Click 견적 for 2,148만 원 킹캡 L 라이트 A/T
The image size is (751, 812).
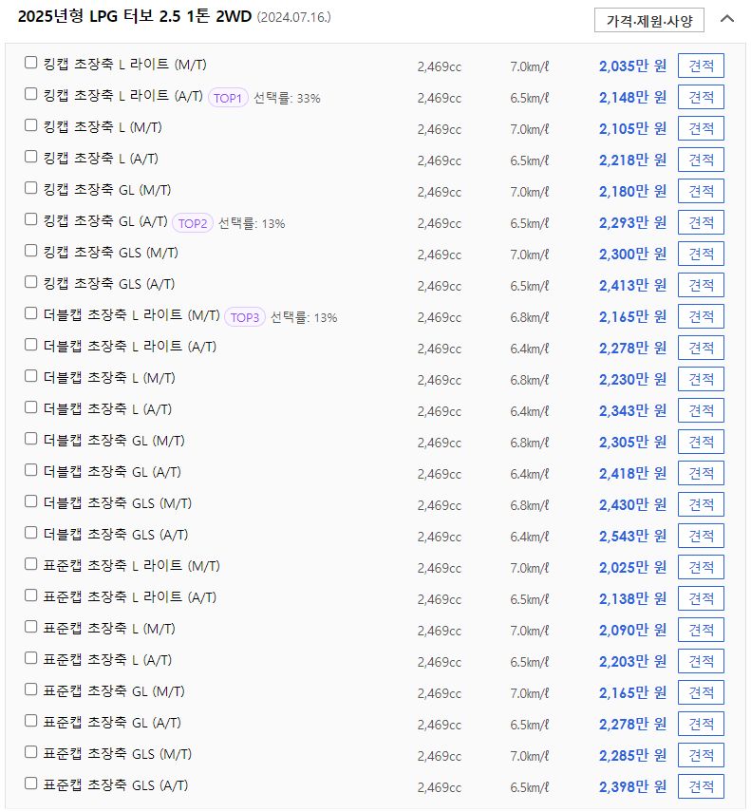tap(701, 97)
